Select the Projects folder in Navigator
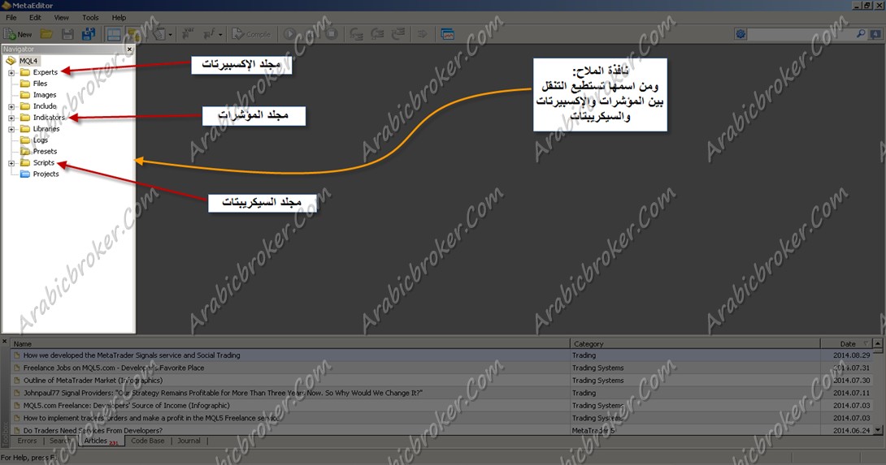The width and height of the screenshot is (886, 465). click(46, 174)
